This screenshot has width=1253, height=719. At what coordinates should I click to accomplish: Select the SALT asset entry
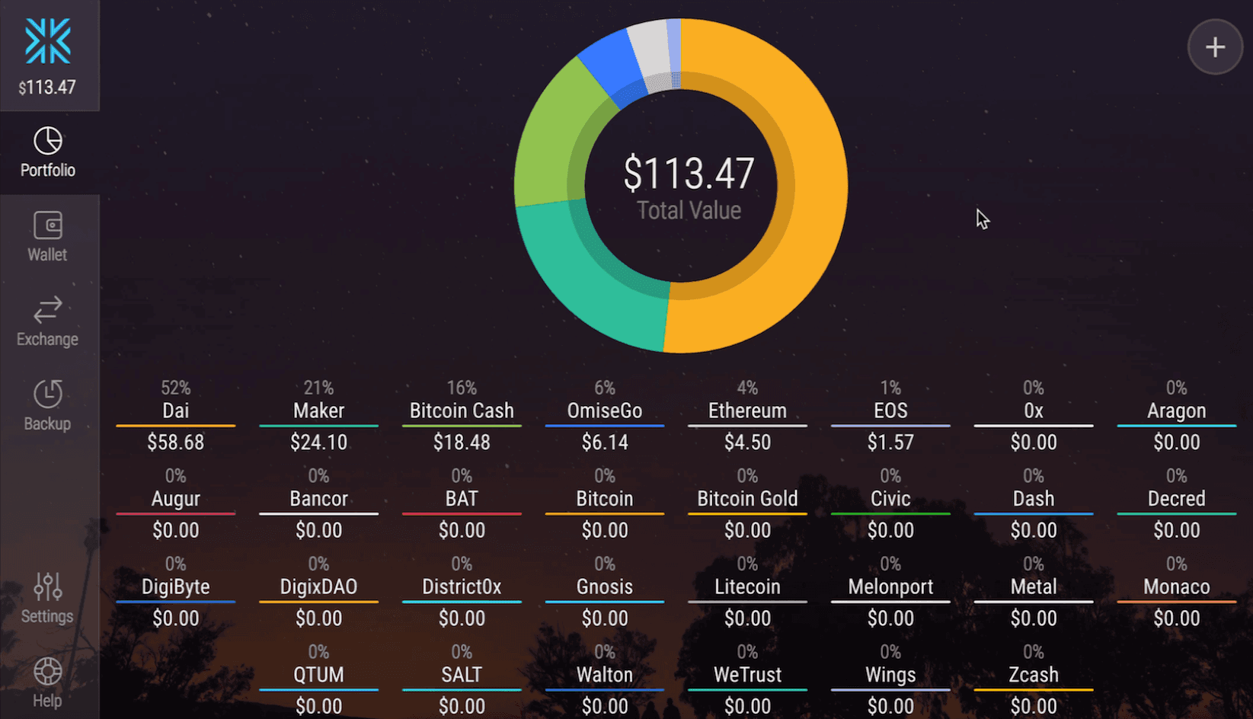point(462,679)
